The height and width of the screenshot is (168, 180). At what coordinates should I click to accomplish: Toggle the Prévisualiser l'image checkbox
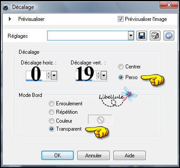click(120, 19)
